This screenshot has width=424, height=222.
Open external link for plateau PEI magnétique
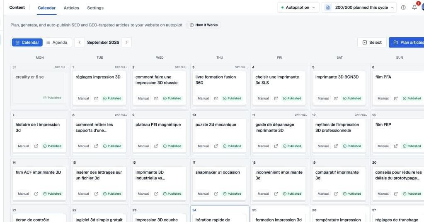coord(156,146)
